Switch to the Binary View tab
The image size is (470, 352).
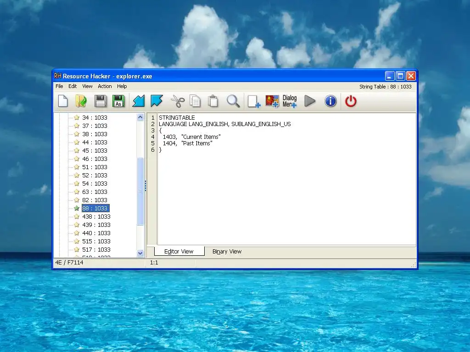point(227,252)
